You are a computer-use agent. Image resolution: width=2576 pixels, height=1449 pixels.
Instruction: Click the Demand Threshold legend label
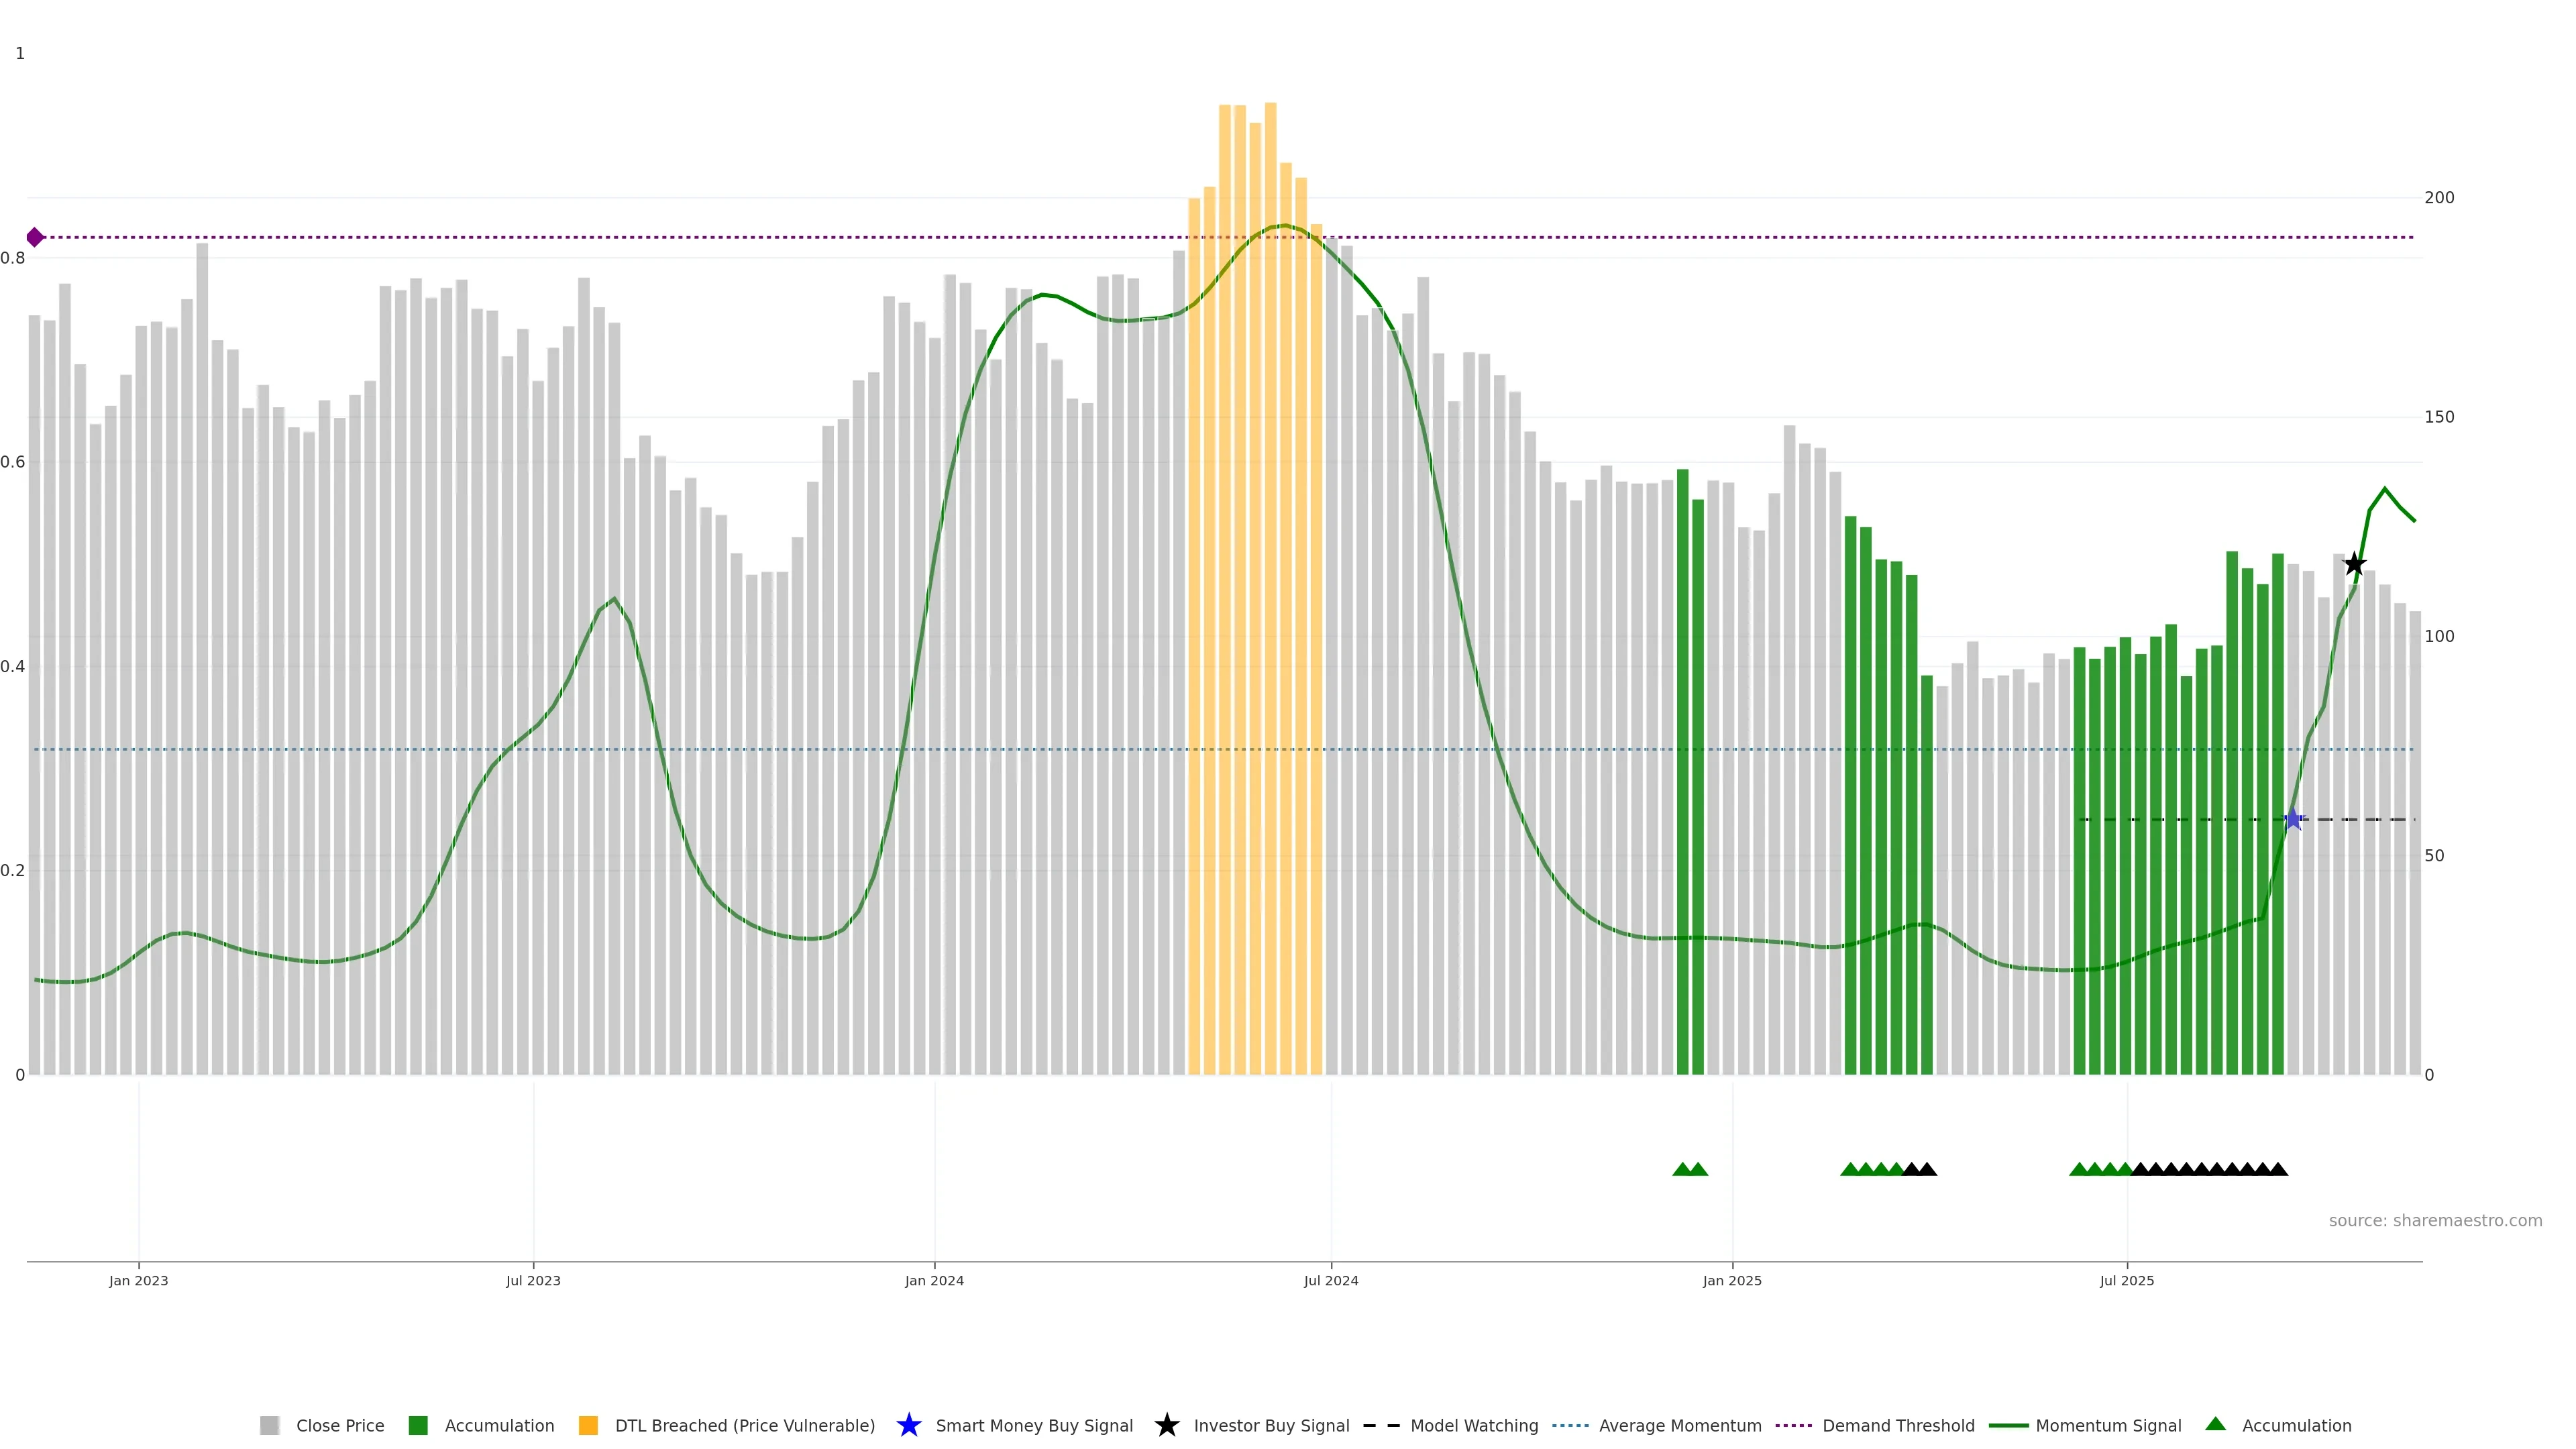click(x=1898, y=1425)
